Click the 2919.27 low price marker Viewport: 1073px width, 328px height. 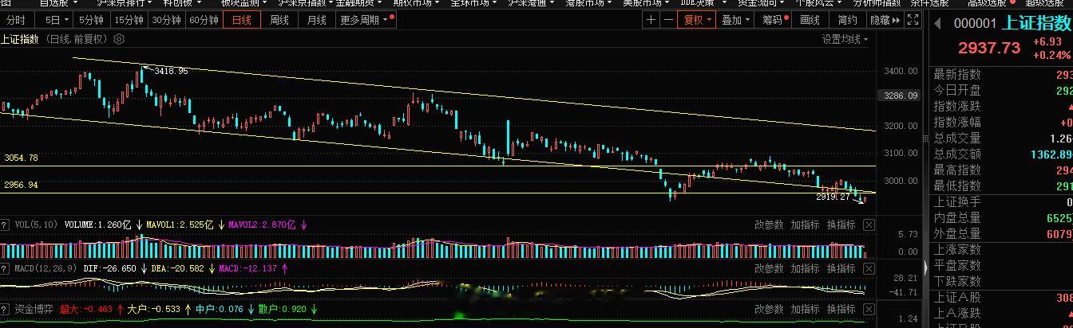click(833, 196)
